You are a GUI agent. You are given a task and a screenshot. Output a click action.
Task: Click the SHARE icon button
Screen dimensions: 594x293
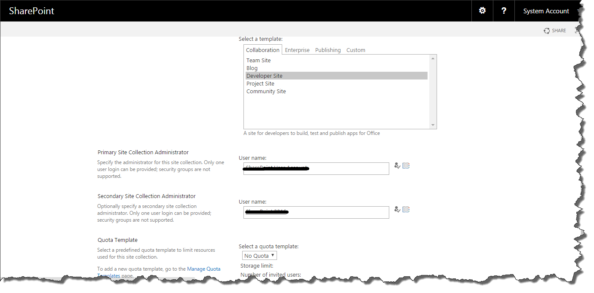click(555, 31)
